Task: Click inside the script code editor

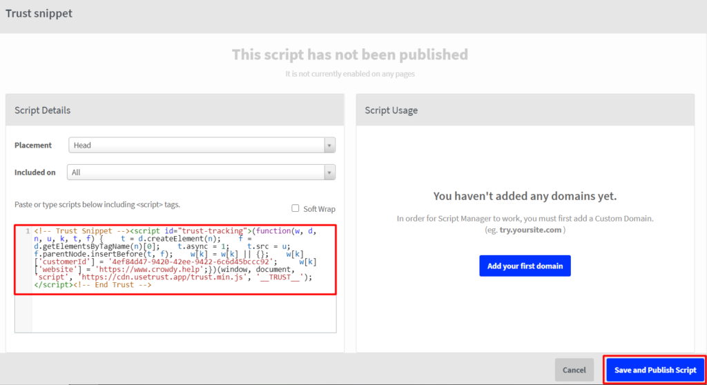Action: click(x=175, y=279)
